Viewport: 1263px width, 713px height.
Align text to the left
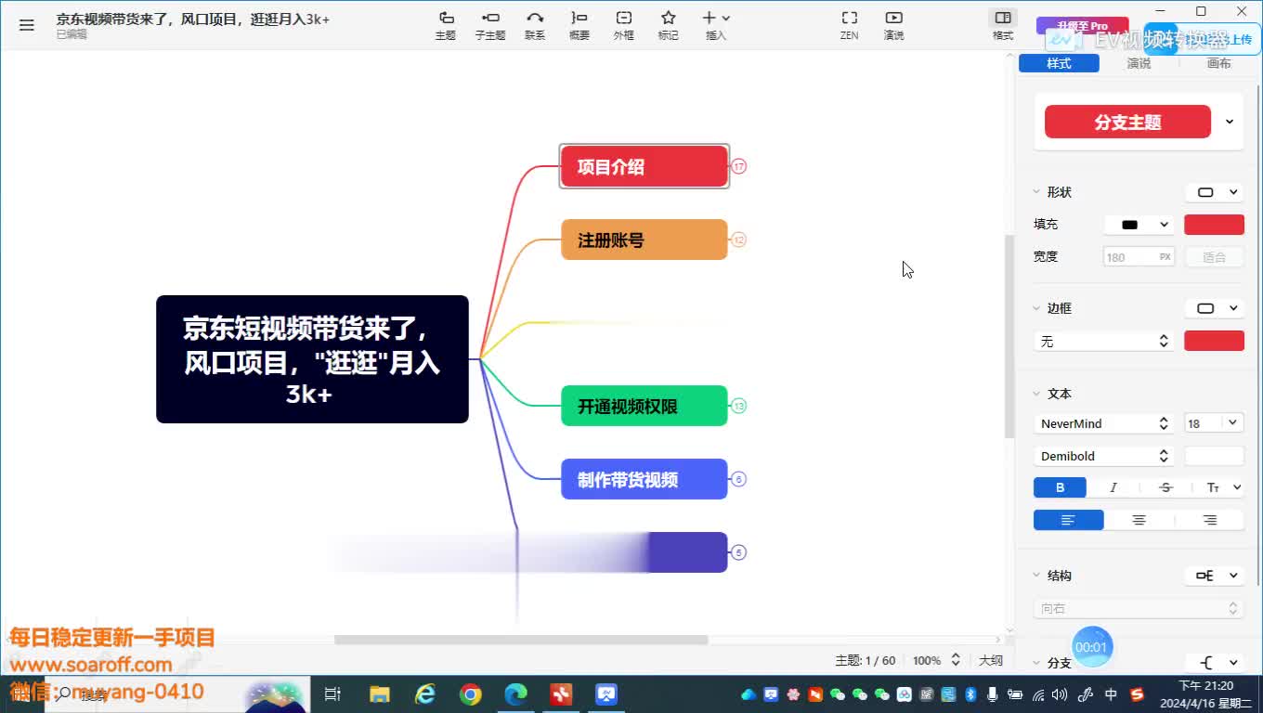coord(1069,520)
